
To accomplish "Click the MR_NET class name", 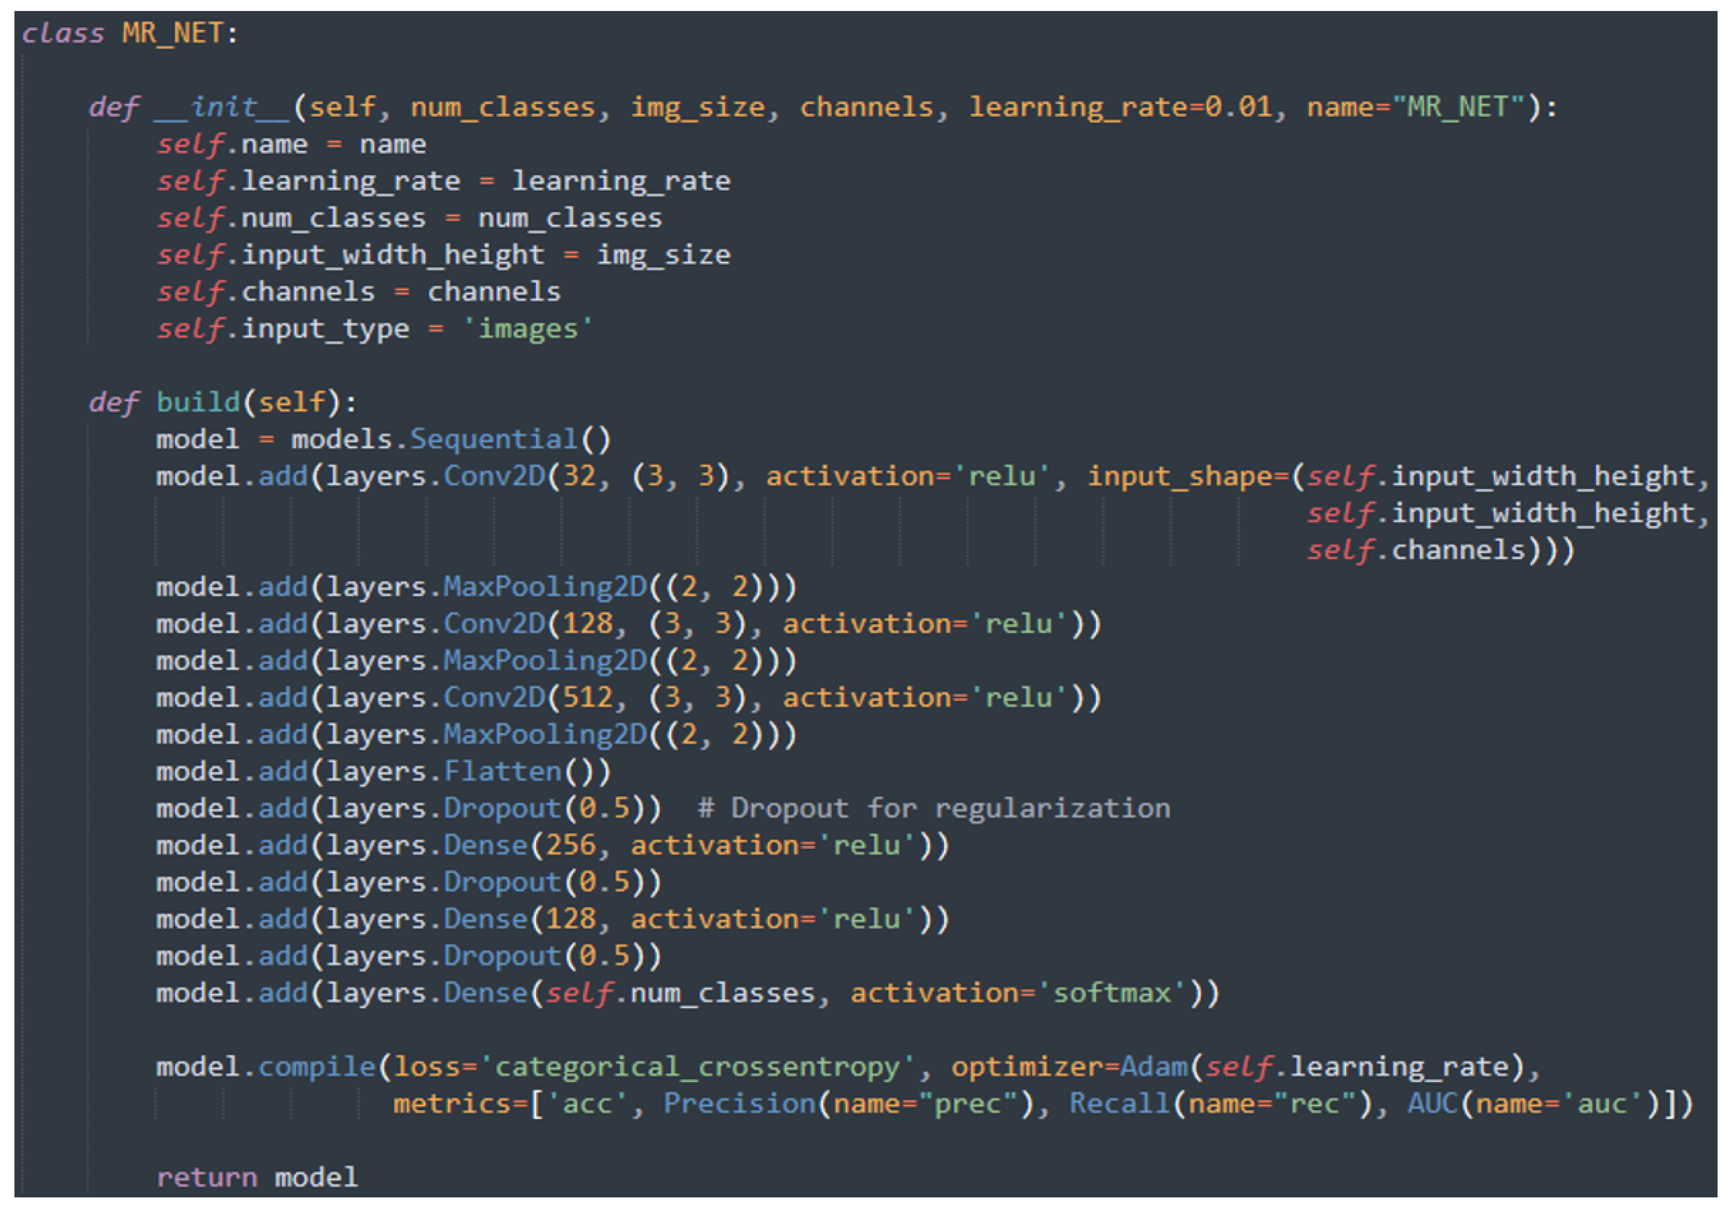I will pyautogui.click(x=173, y=34).
